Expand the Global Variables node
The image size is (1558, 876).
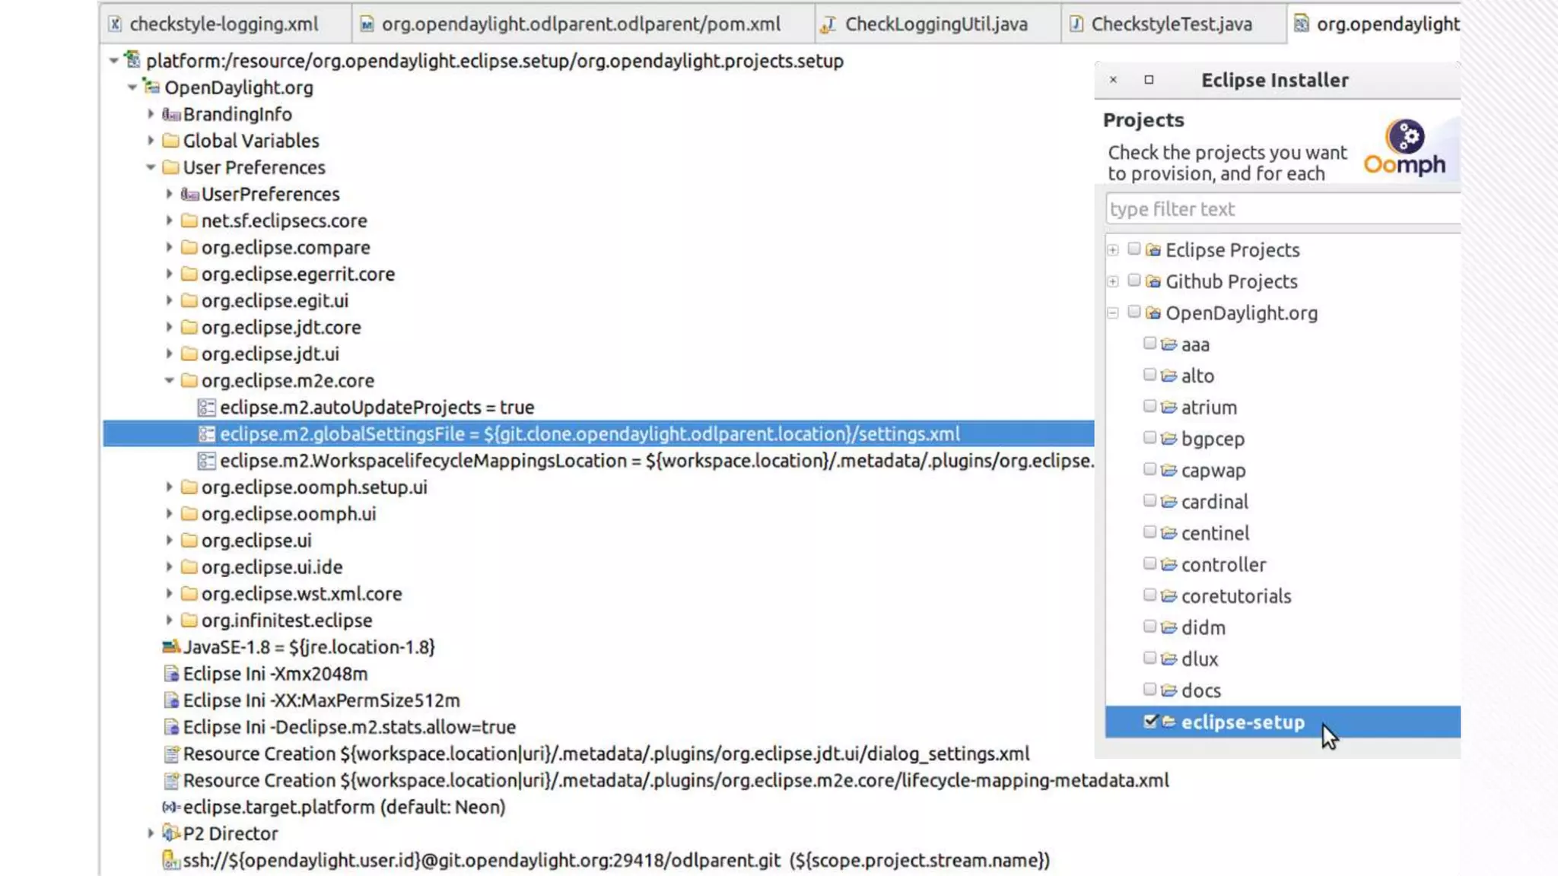click(151, 141)
